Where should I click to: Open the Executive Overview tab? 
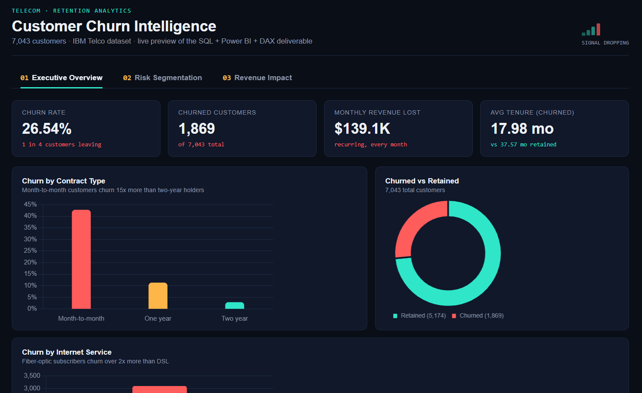61,78
